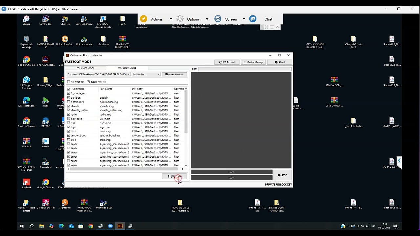Open the RAFA folder on desktop
This screenshot has width=420, height=236.
click(x=122, y=20)
